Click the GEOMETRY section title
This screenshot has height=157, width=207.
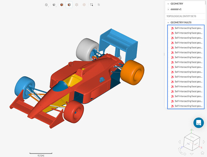click(177, 4)
